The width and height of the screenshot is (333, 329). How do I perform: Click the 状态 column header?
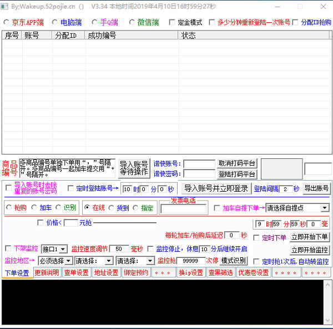click(189, 35)
